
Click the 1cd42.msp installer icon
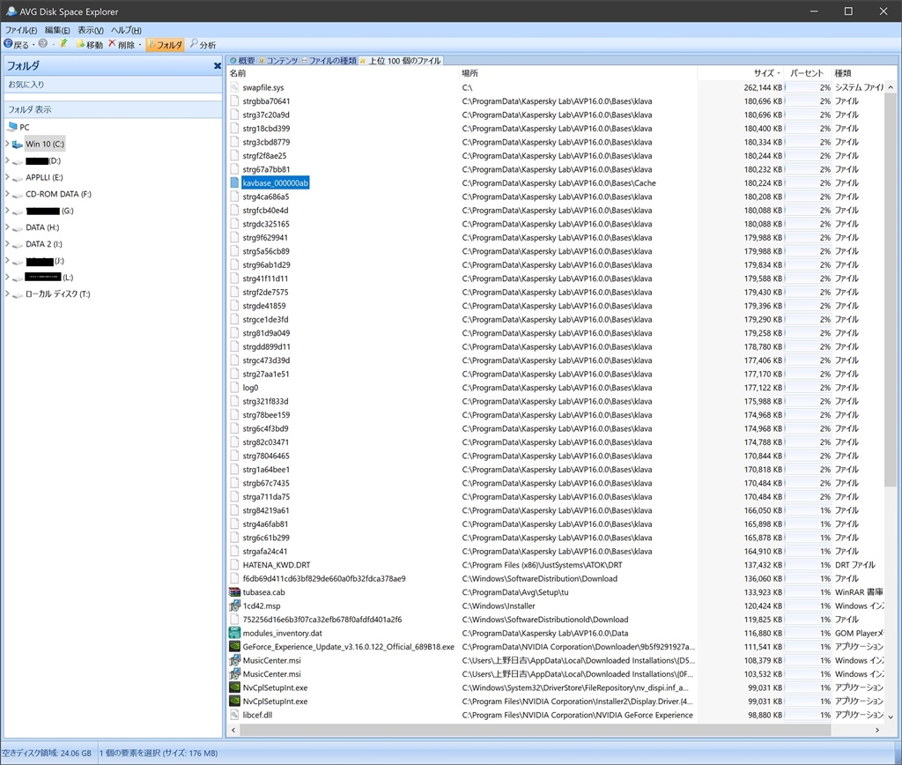coord(234,606)
